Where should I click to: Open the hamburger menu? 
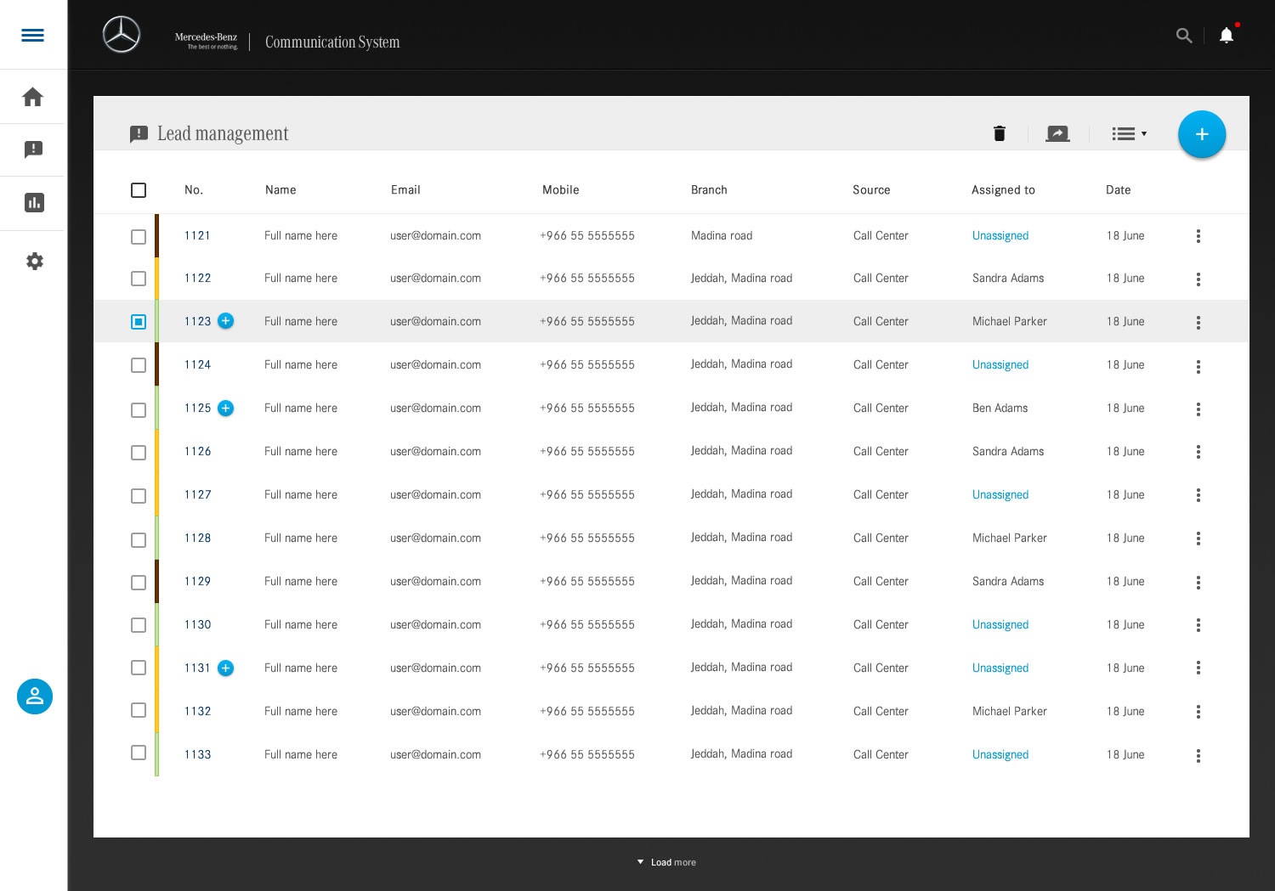[x=32, y=35]
